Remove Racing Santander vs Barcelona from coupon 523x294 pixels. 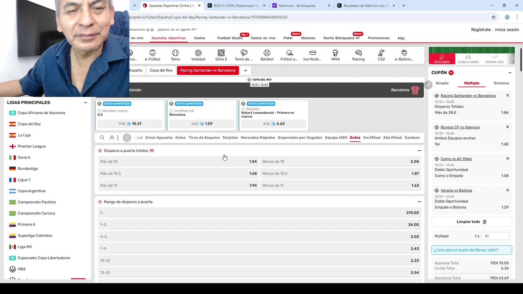[507, 96]
